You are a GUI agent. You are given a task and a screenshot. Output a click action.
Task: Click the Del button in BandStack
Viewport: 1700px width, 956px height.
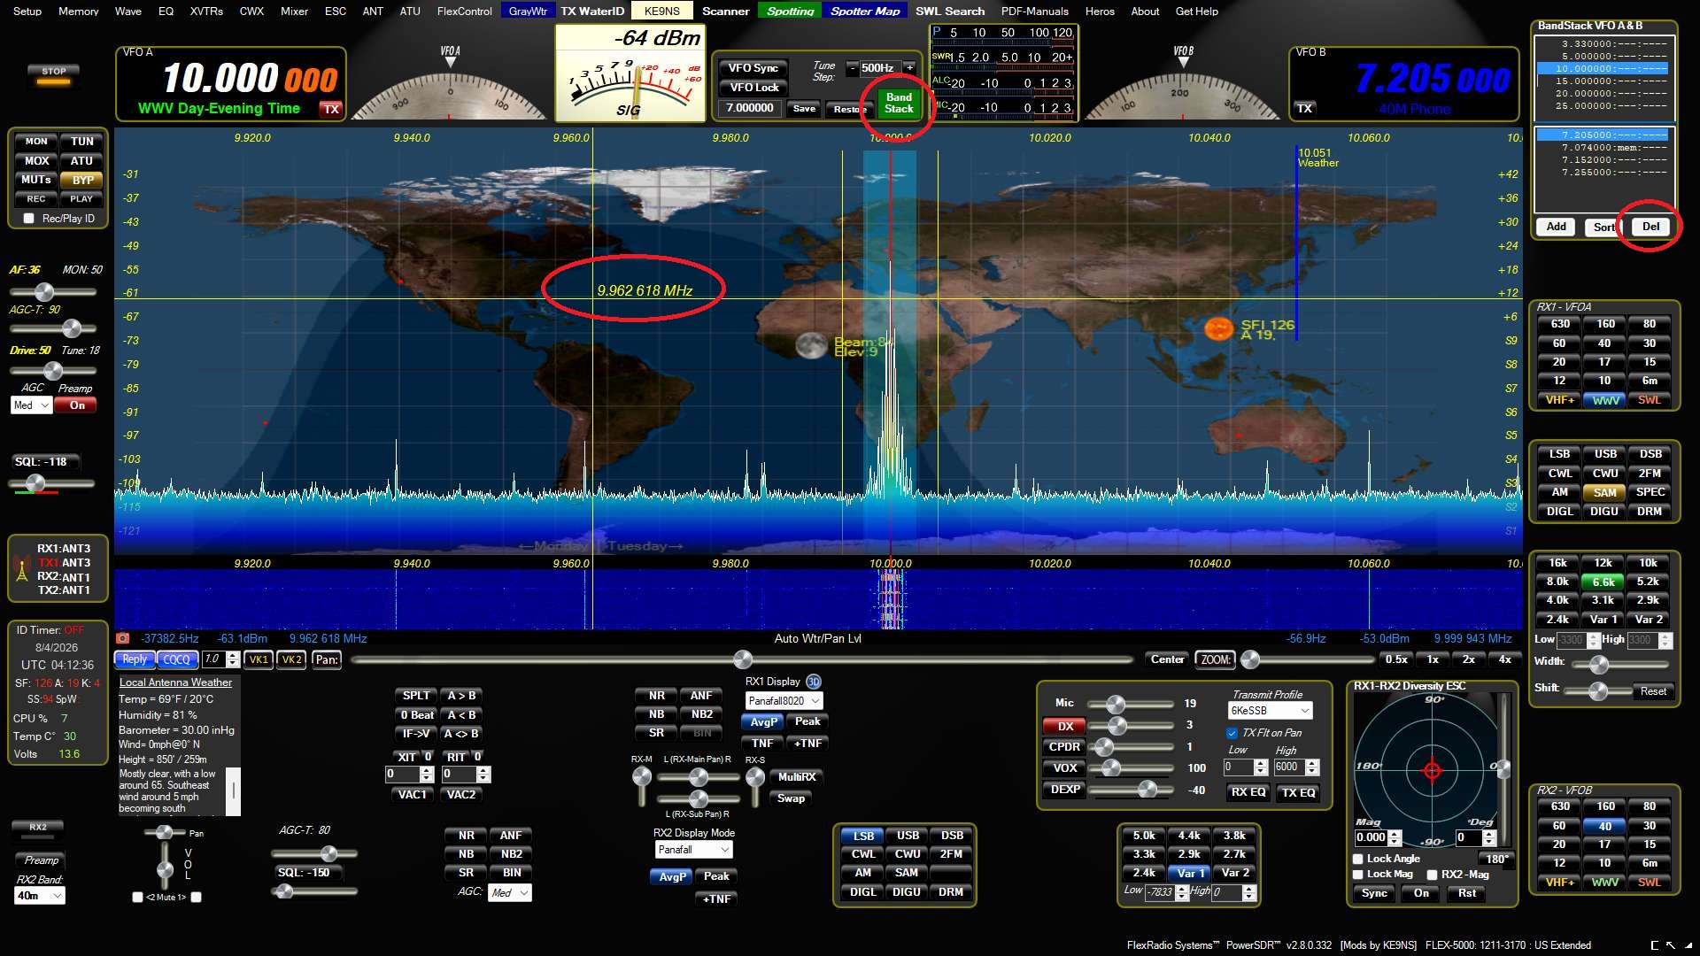(1650, 227)
